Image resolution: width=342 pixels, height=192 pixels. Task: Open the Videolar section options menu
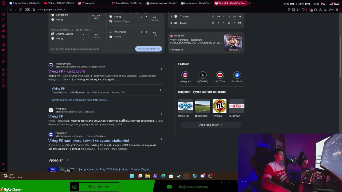click(x=67, y=160)
